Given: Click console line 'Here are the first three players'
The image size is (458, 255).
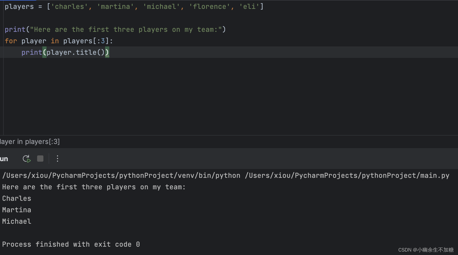Looking at the screenshot, I should point(94,187).
